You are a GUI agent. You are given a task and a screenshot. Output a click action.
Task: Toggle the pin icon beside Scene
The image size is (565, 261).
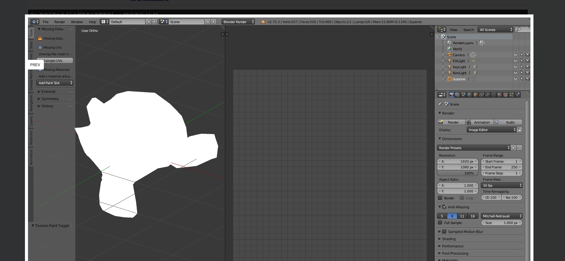point(440,104)
